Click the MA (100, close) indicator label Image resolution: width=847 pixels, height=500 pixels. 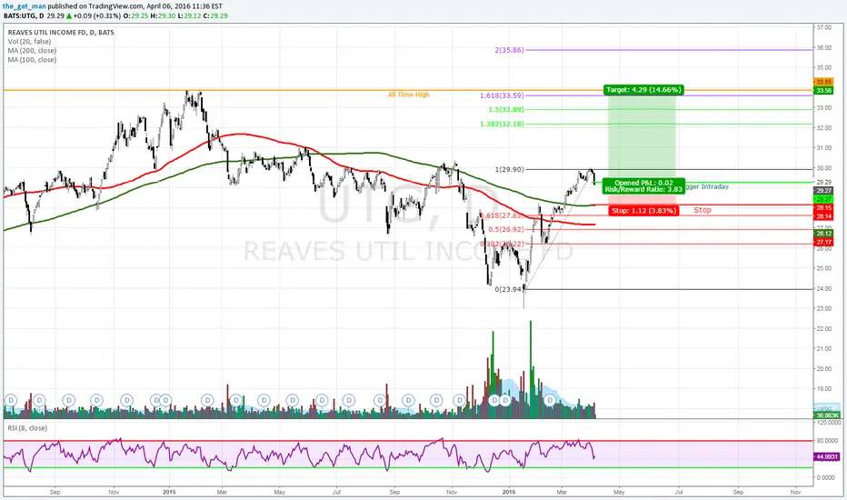tap(32, 60)
